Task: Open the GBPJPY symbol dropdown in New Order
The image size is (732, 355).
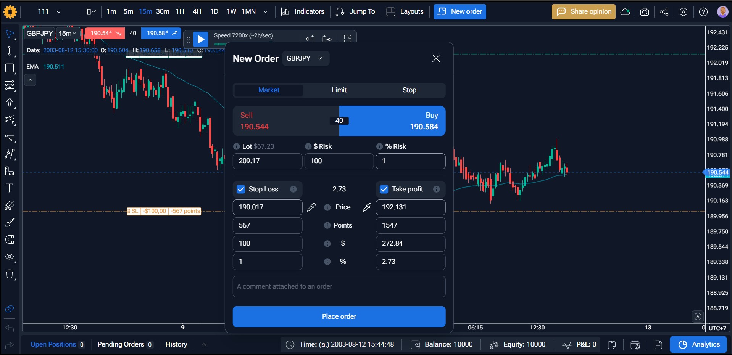Action: point(305,58)
